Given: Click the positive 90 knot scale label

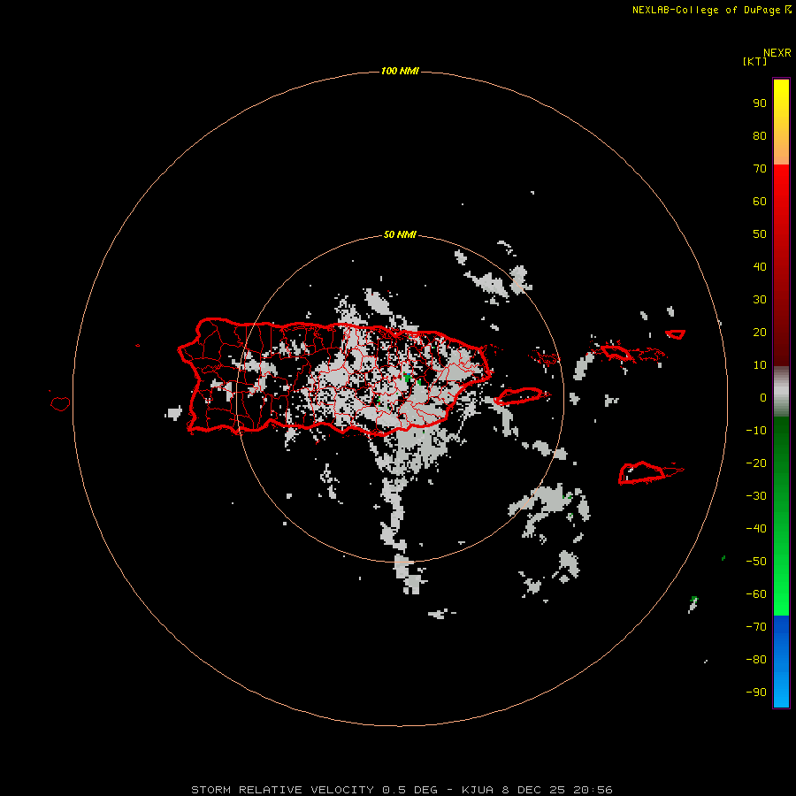Looking at the screenshot, I should (760, 103).
